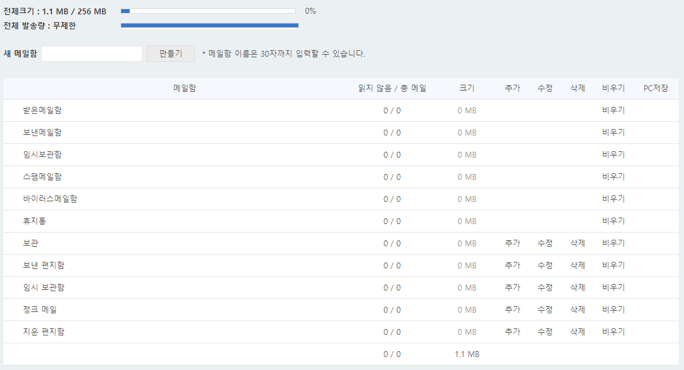The image size is (684, 370).
Task: Click the 전체 발송량 progress bar
Action: point(210,25)
